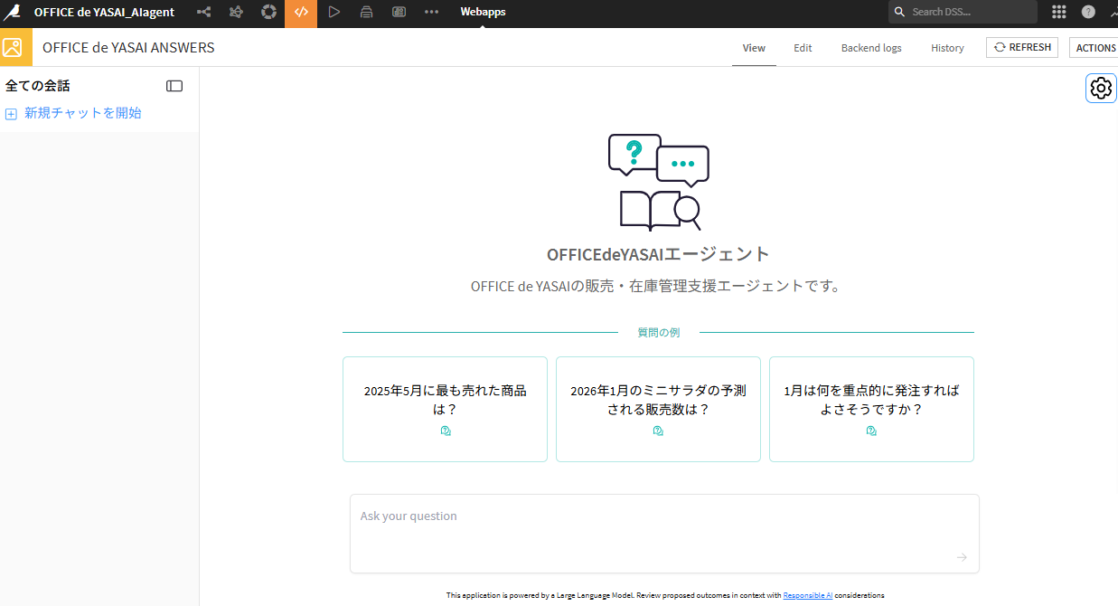Open the History tab
This screenshot has width=1118, height=606.
click(x=947, y=48)
